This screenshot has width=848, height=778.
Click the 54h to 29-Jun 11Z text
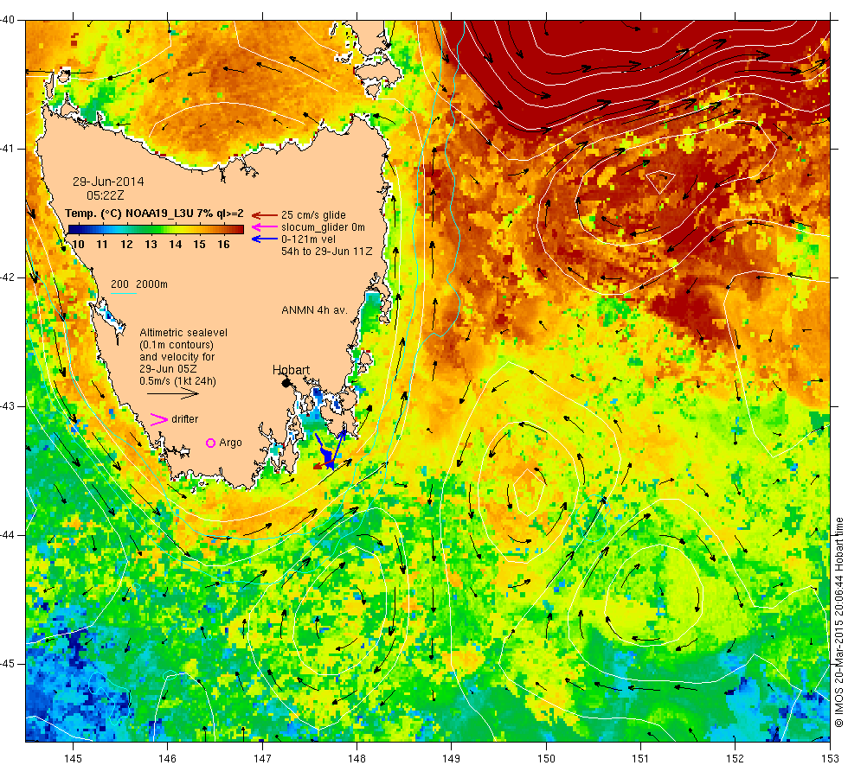[x=327, y=252]
